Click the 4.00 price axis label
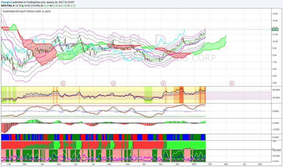The height and width of the screenshot is (167, 283). (275, 83)
